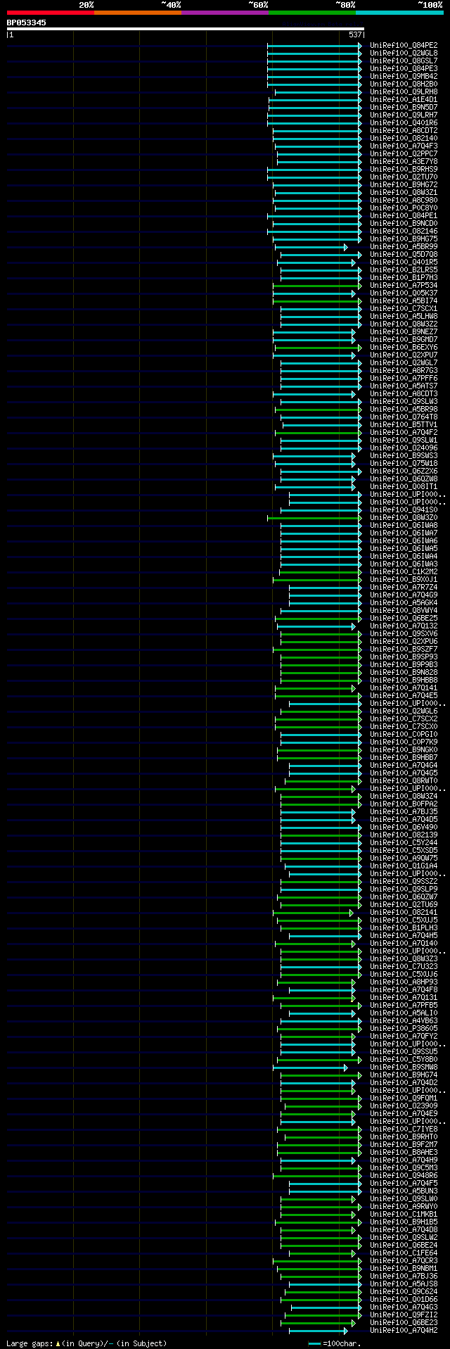Select hit label UniRef100_B9RHS9

tap(404, 169)
